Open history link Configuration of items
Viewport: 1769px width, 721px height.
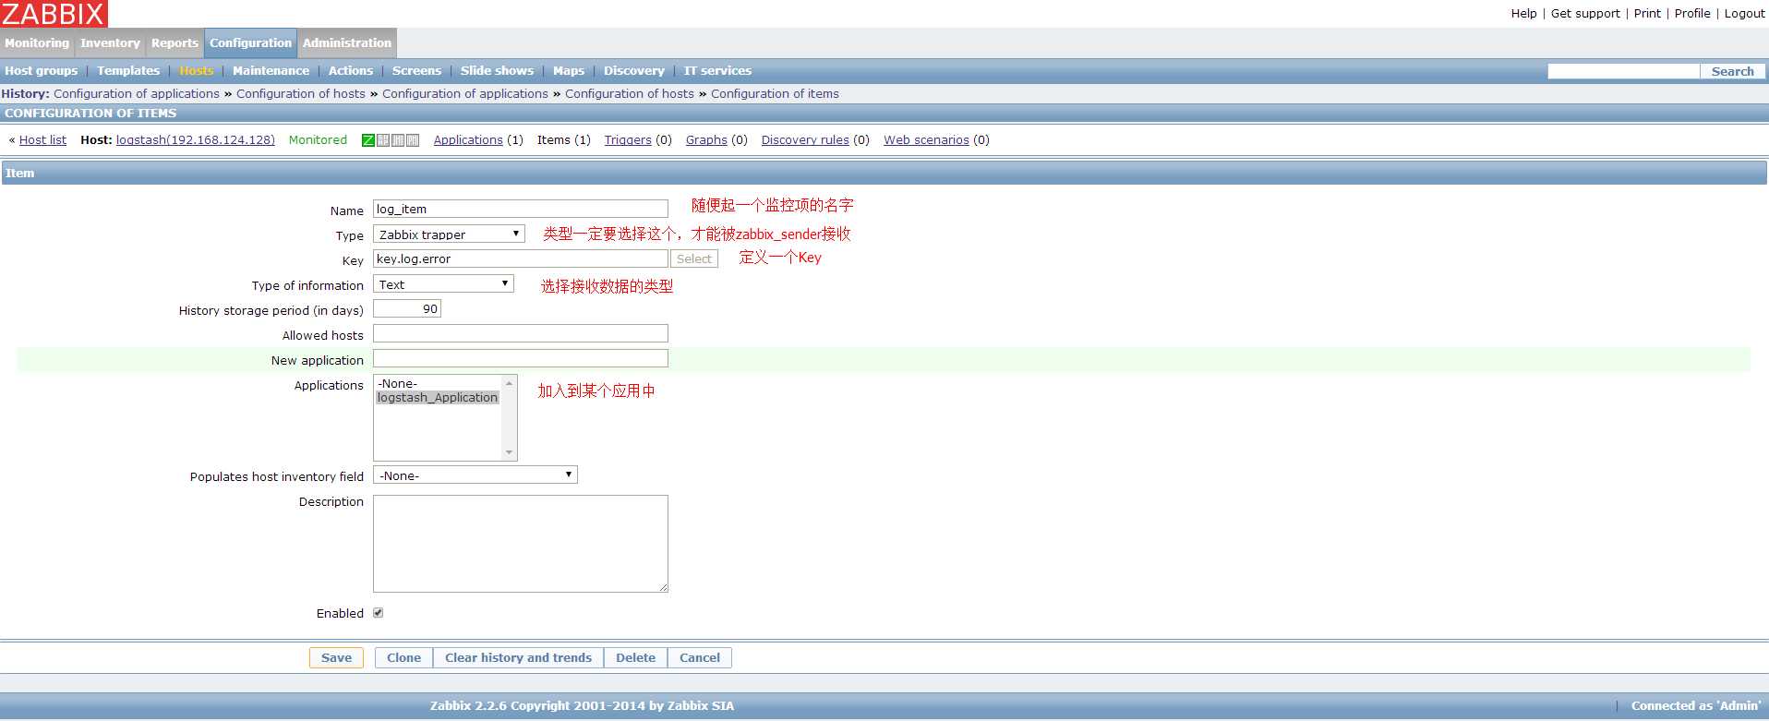(775, 93)
